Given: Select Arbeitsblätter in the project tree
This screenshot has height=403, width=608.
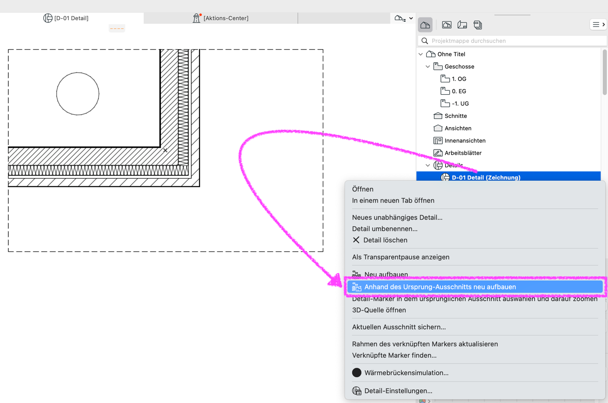Looking at the screenshot, I should pyautogui.click(x=463, y=153).
